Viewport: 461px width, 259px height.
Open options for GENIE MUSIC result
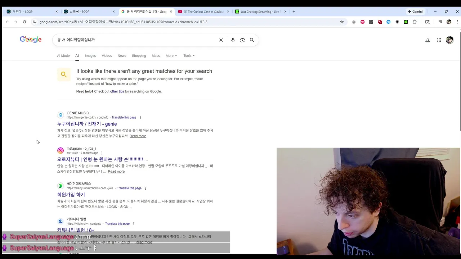(x=140, y=118)
